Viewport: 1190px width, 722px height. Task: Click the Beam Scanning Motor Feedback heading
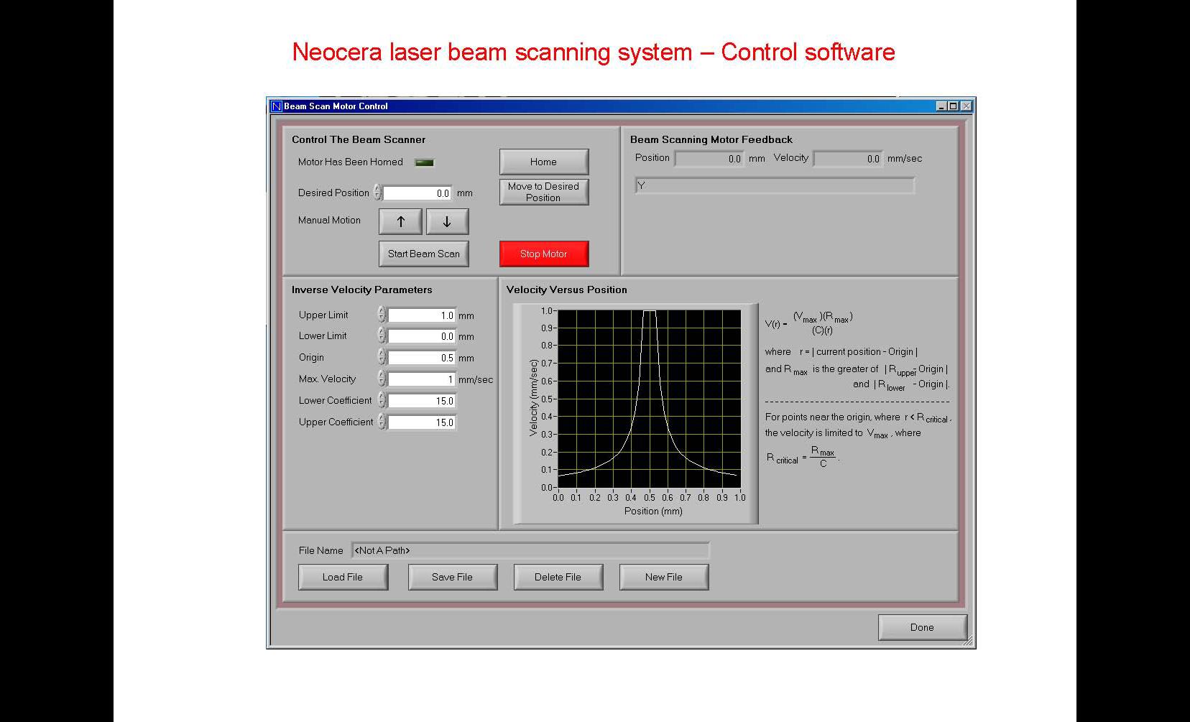711,139
